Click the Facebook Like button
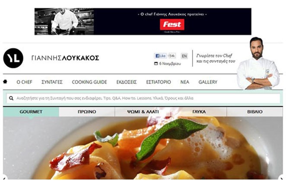The width and height of the screenshot is (302, 186). [160, 56]
